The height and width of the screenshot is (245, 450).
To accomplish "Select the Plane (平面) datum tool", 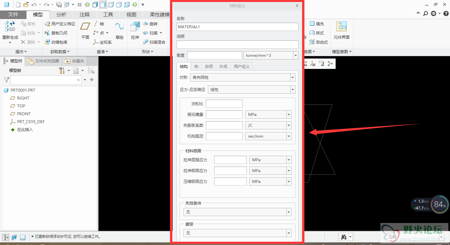I will pos(85,31).
